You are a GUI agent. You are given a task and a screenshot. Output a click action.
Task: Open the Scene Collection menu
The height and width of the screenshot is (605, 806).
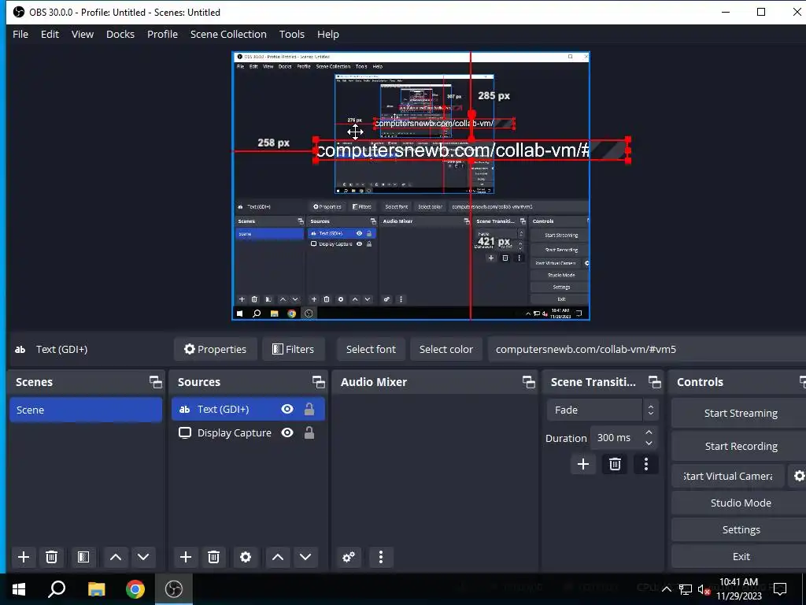pos(228,34)
